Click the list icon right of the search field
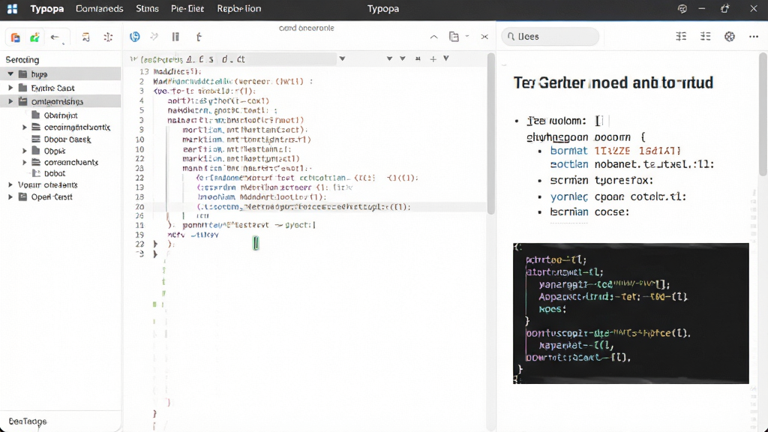The width and height of the screenshot is (768, 432). pos(681,36)
